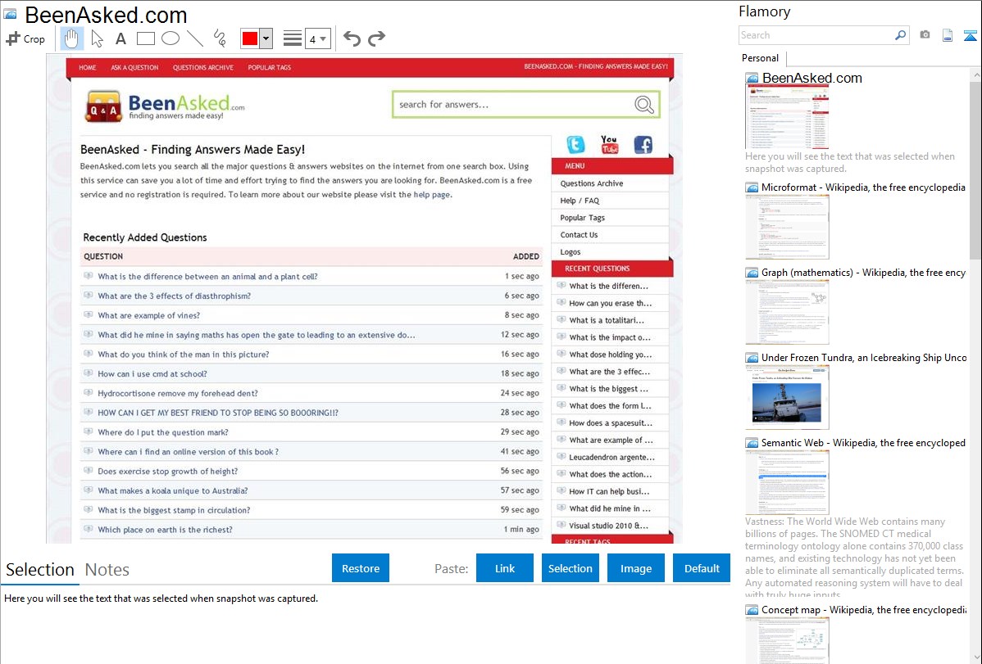Open 'What makes a koala unique to Australia?'
The height and width of the screenshot is (664, 982).
pyautogui.click(x=173, y=490)
